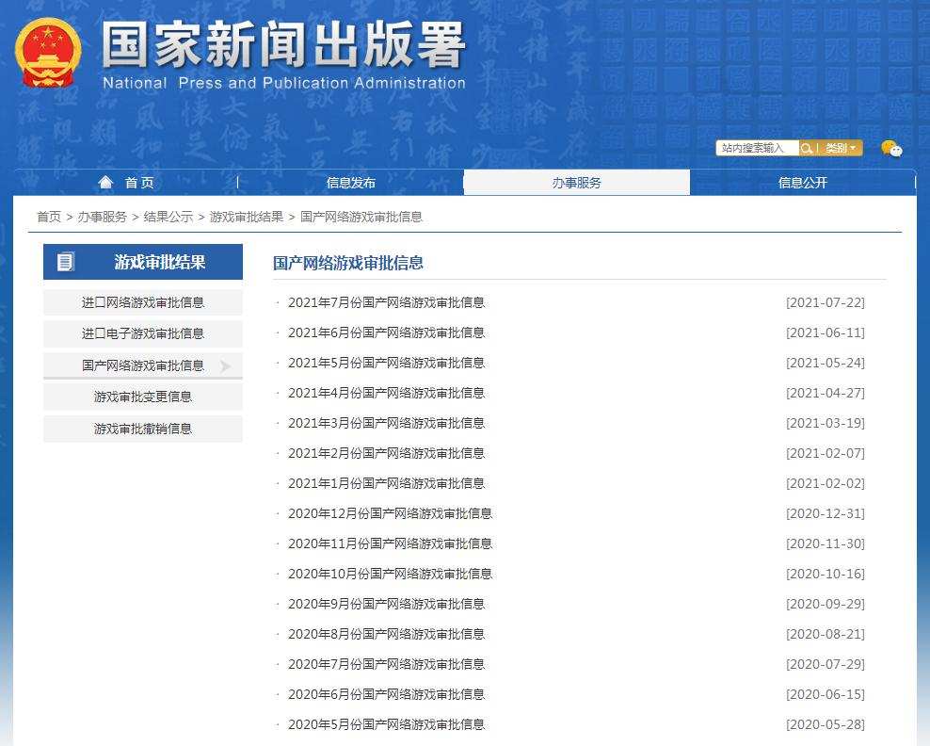This screenshot has height=746, width=930.
Task: Click the national emblem logo
Action: (48, 53)
